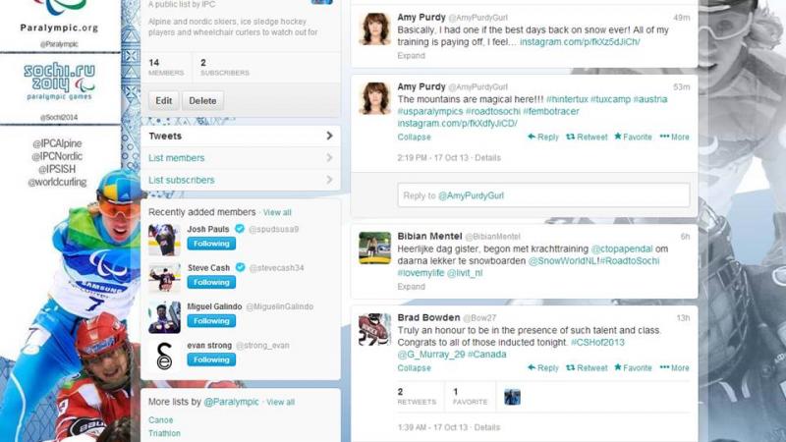Click the List subscribers chevron arrow
The width and height of the screenshot is (786, 442).
tap(329, 180)
